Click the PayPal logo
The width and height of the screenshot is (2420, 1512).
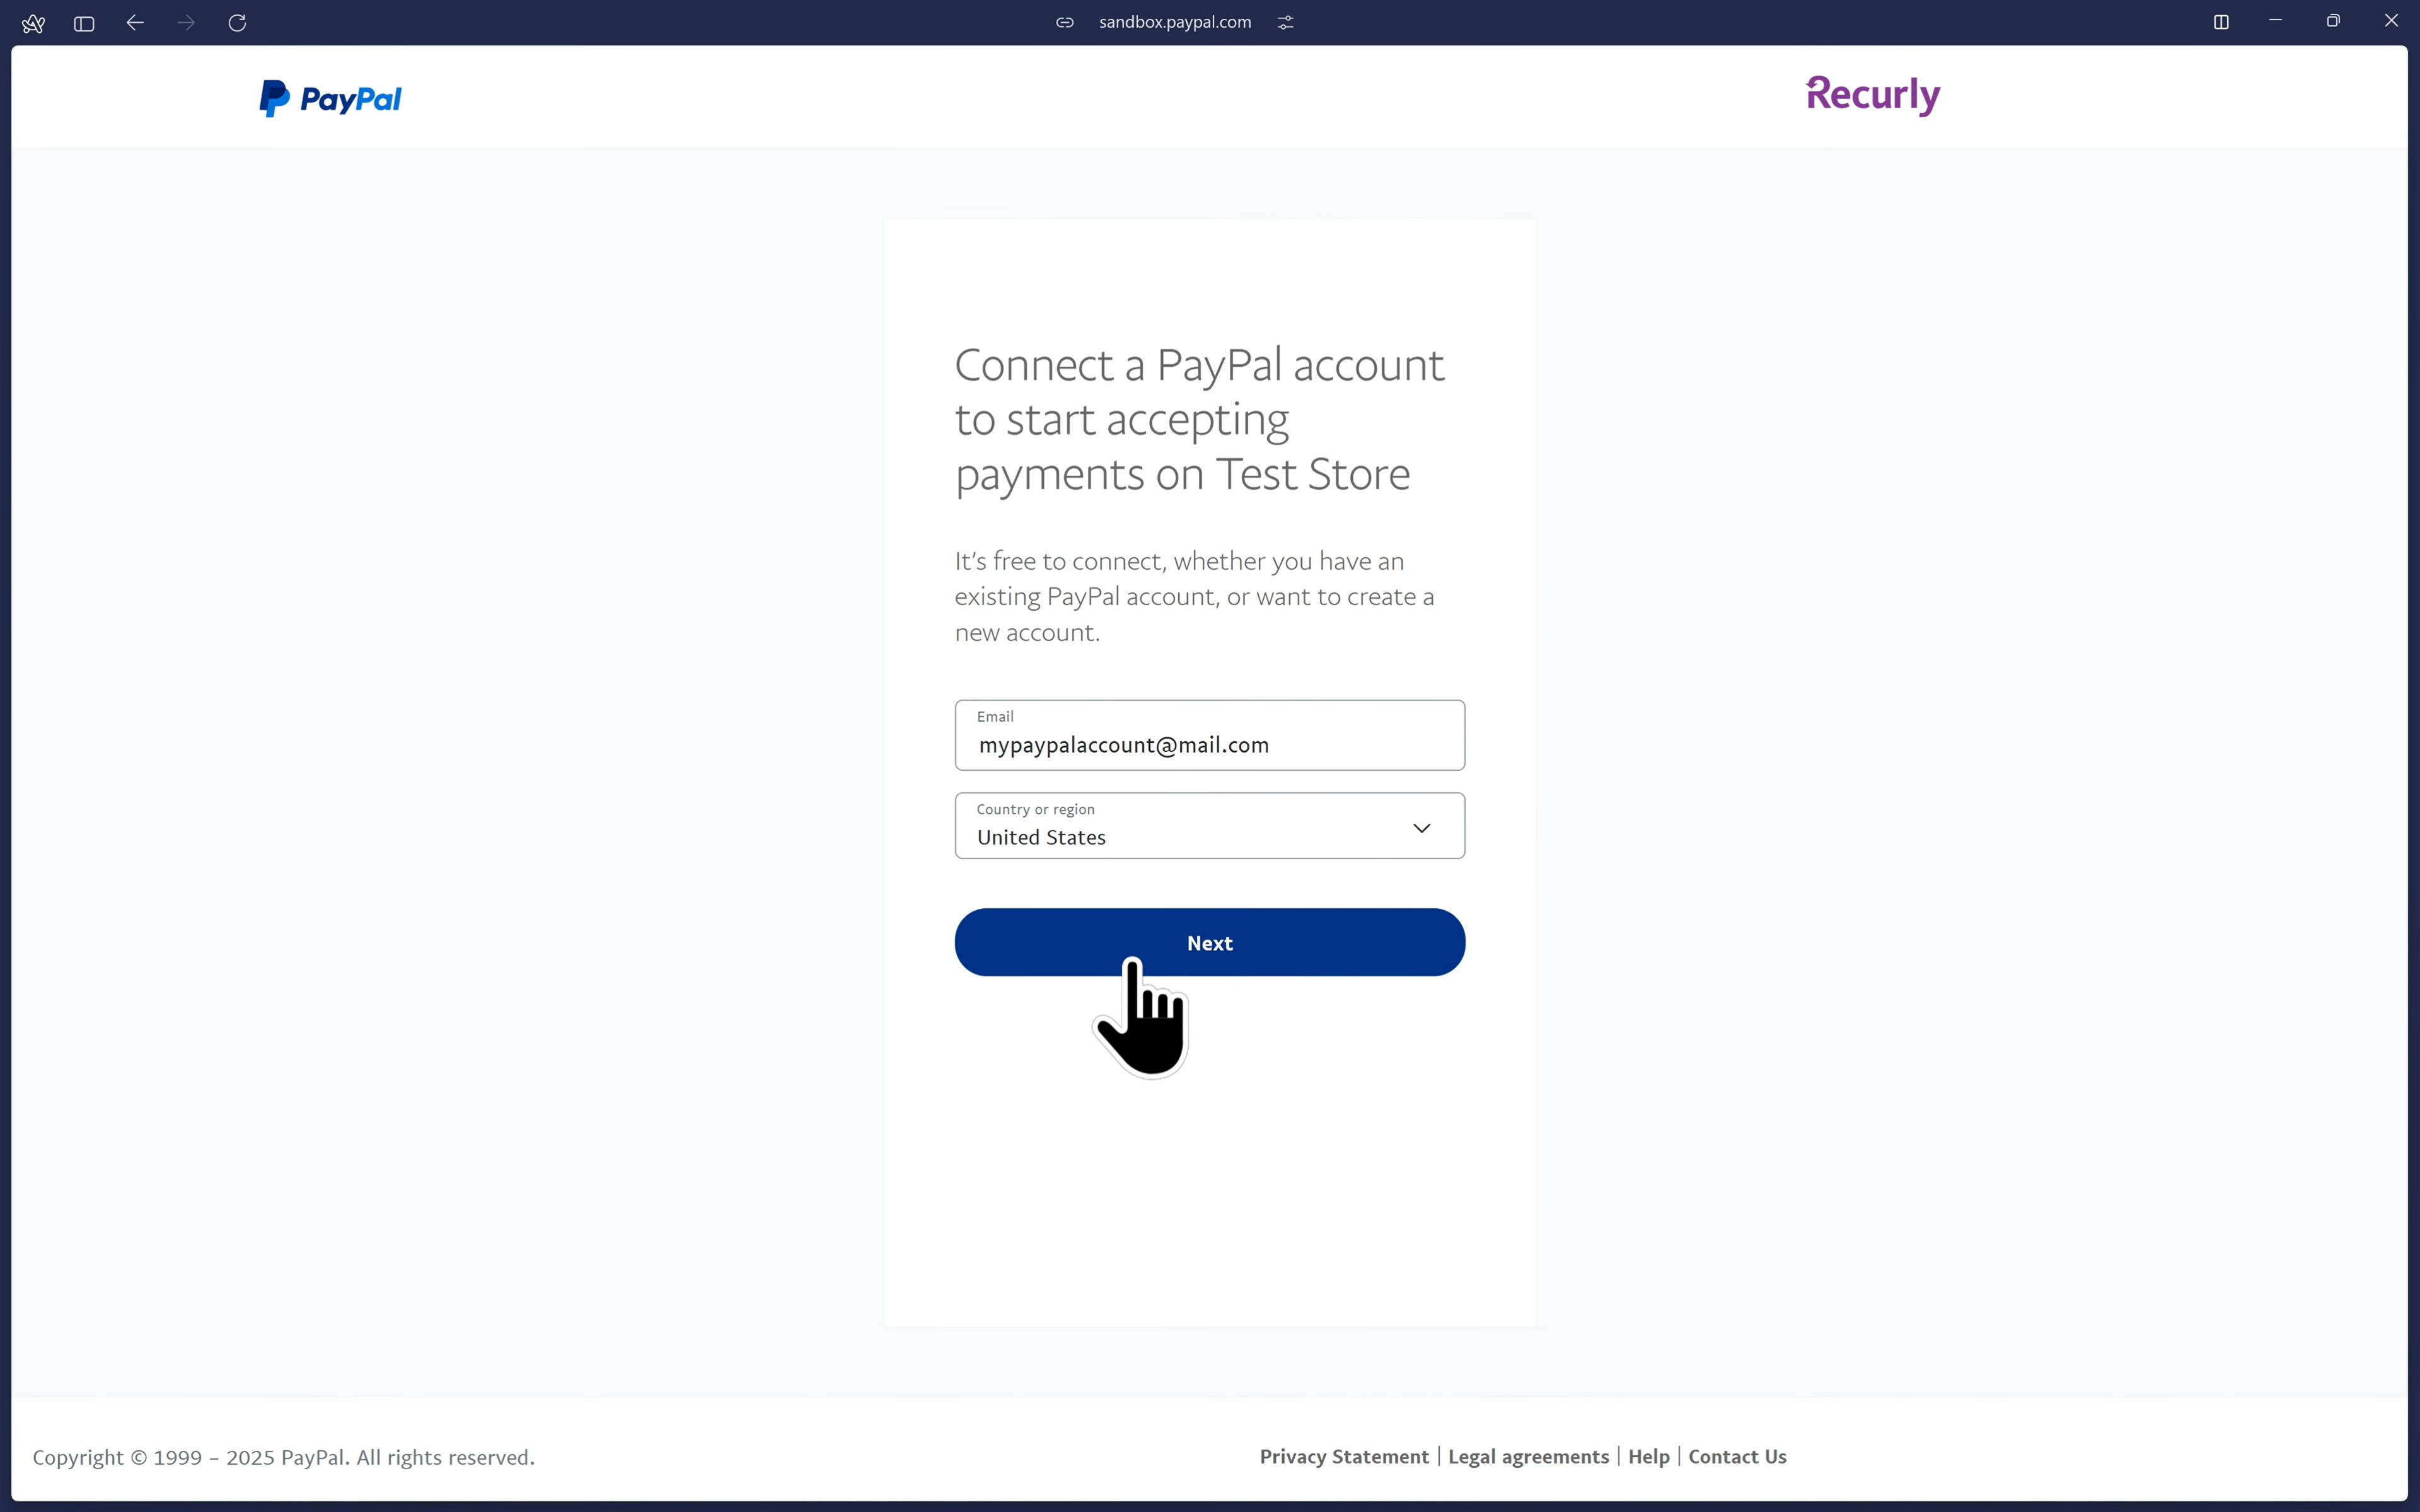click(330, 98)
